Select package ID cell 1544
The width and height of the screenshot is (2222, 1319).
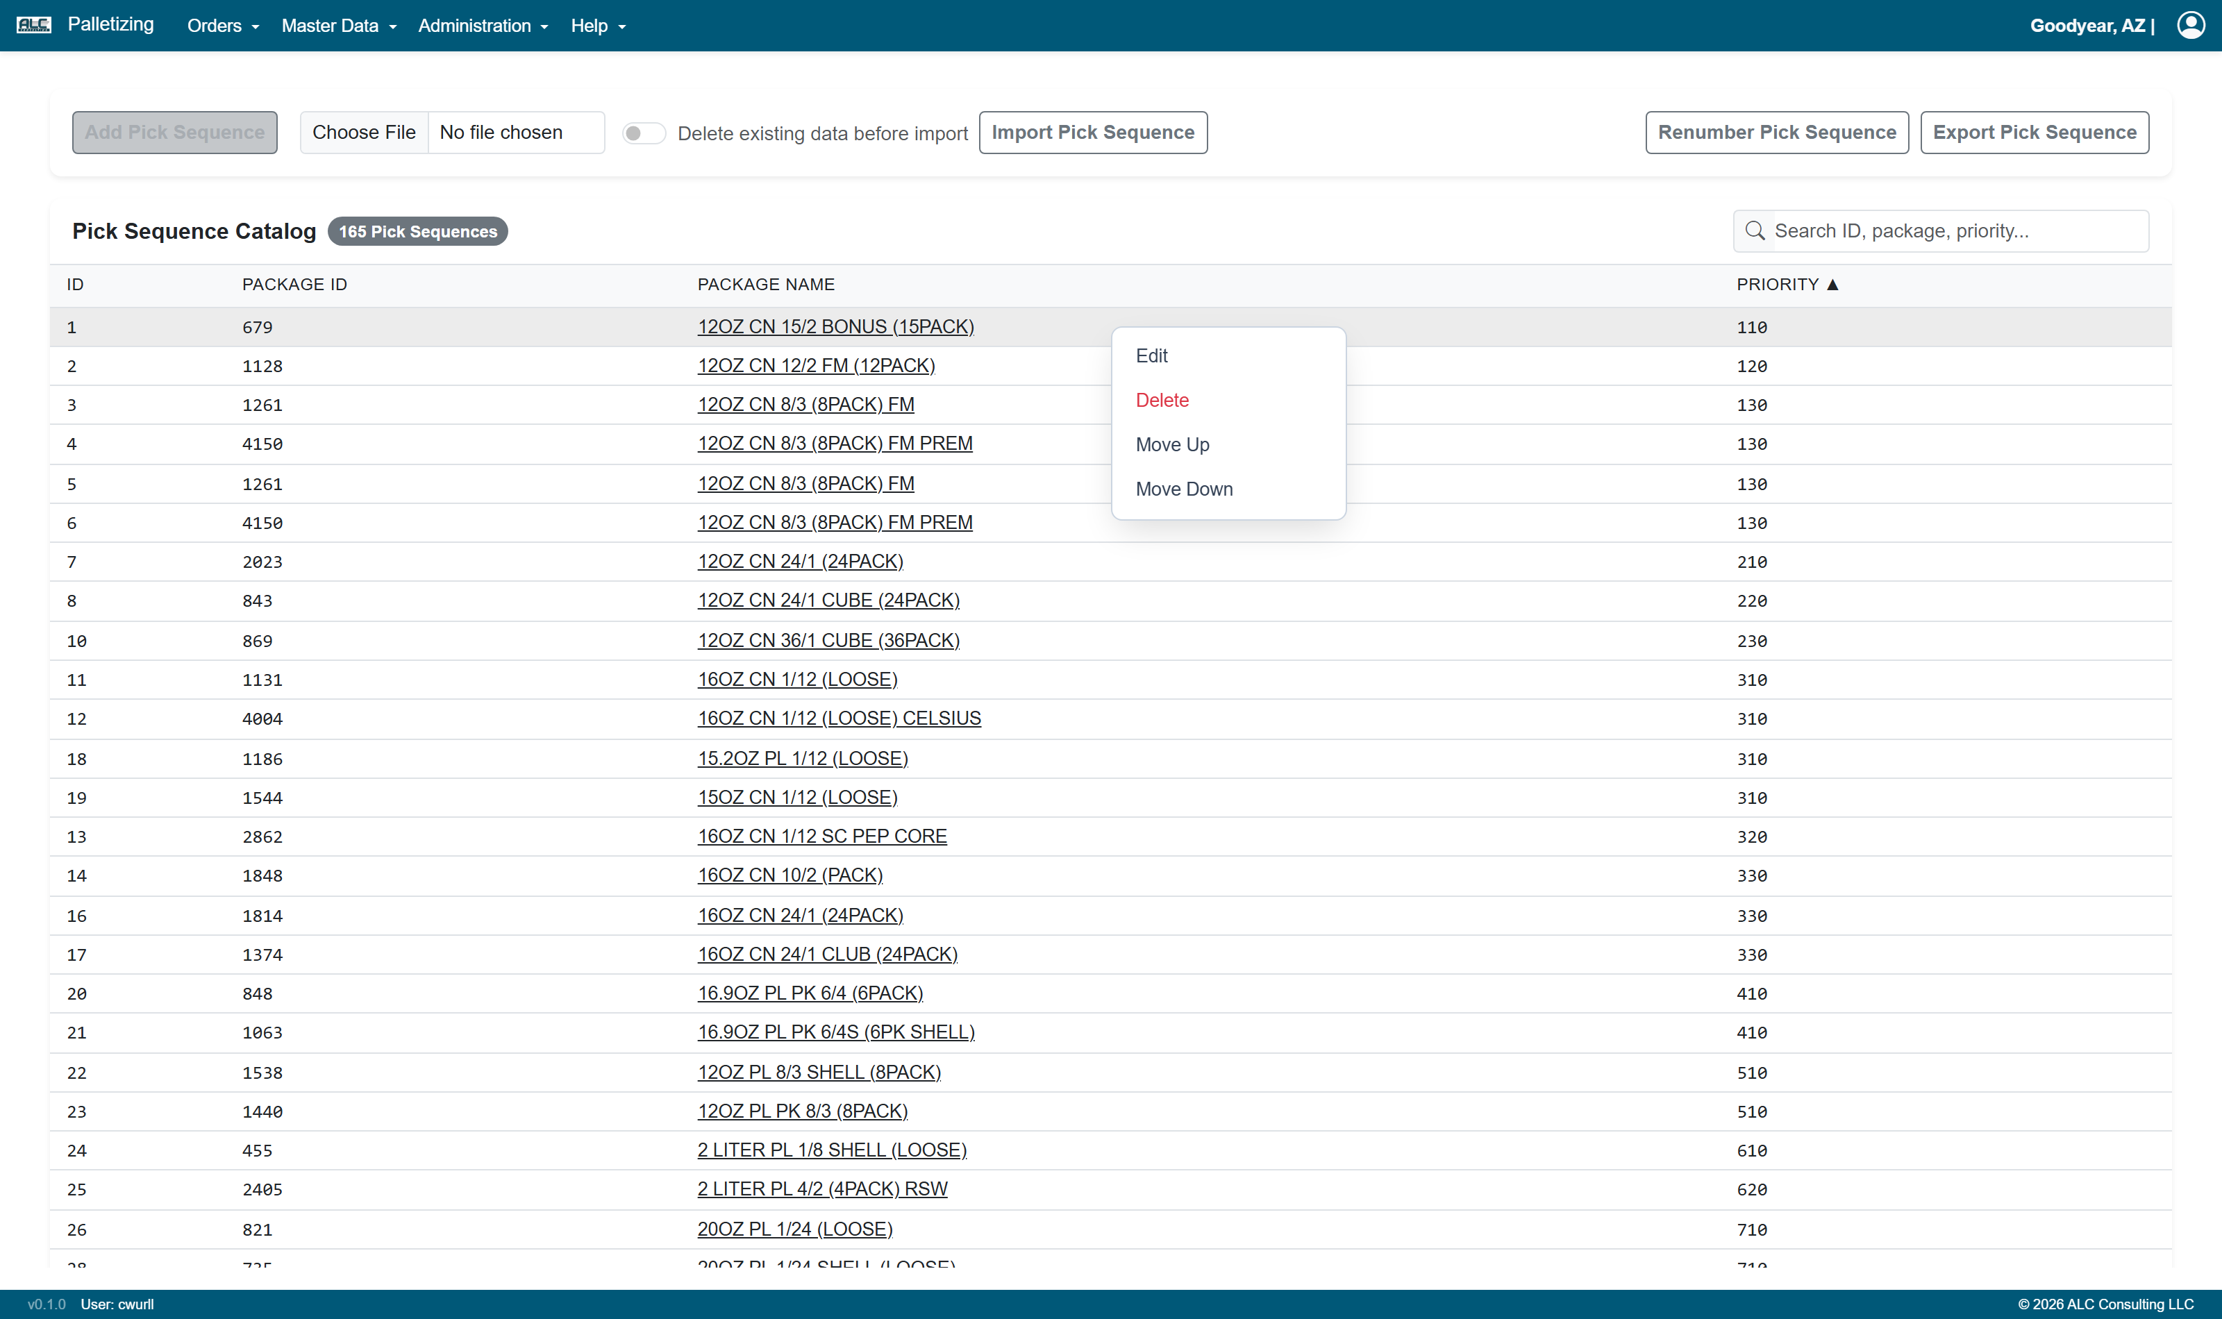(x=262, y=798)
